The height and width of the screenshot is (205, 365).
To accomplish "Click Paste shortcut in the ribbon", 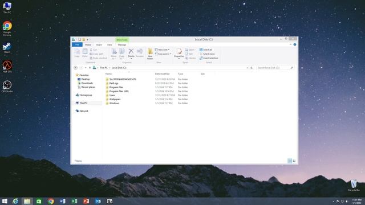I will point(98,58).
